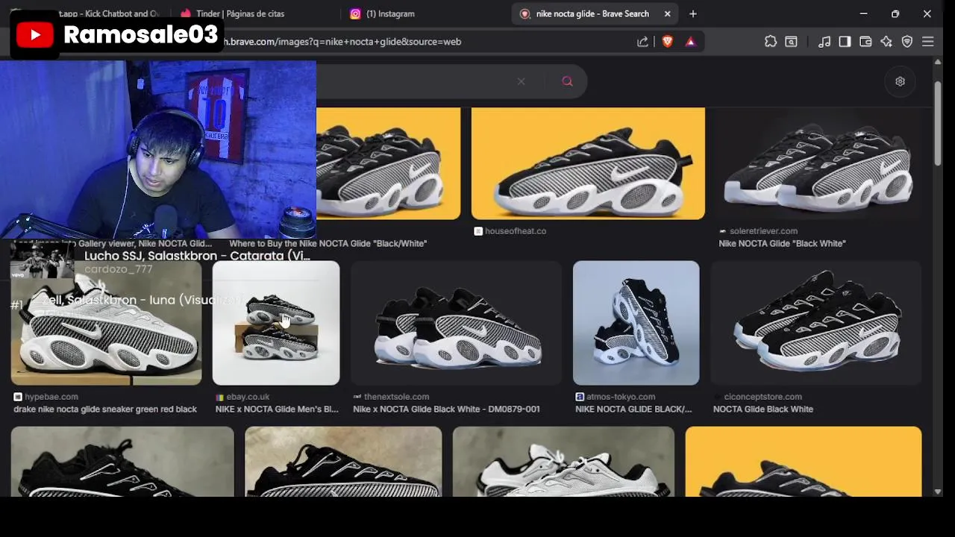This screenshot has width=955, height=537.
Task: Click 'Nike x NOCTA Glide Black White - DM0879-001'
Action: [x=446, y=409]
